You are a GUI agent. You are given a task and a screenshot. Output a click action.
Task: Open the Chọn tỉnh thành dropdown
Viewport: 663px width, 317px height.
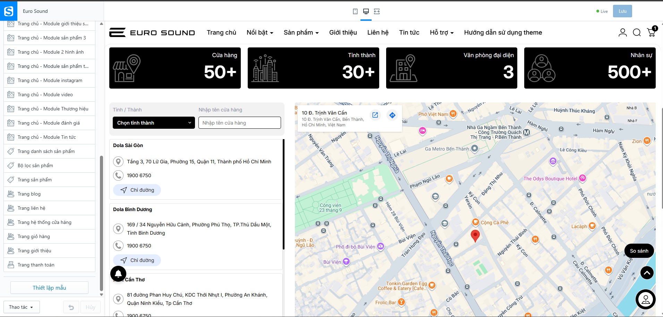coord(154,123)
